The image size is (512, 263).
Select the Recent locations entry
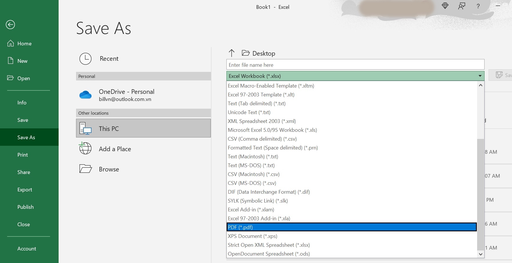143,58
